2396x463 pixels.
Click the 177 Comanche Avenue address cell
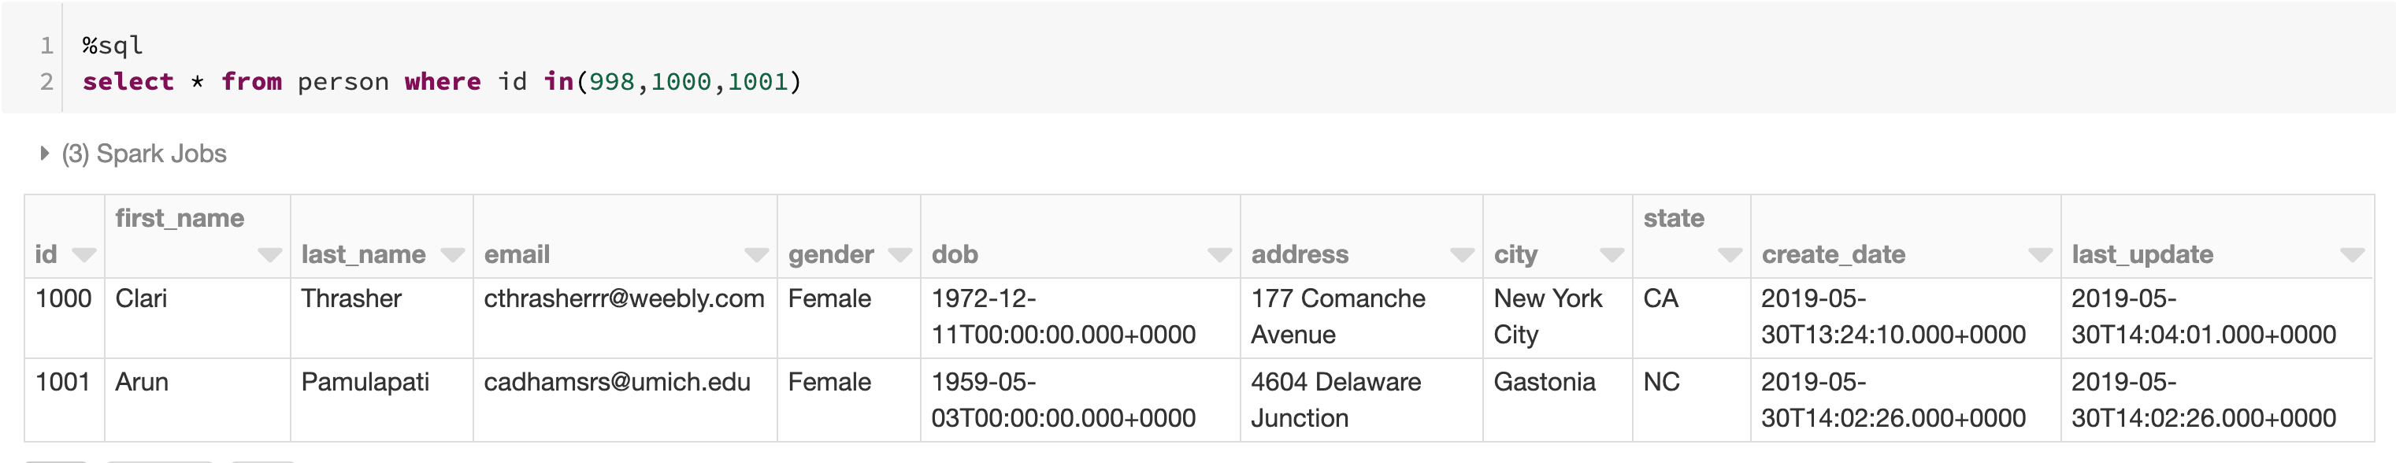point(1337,316)
